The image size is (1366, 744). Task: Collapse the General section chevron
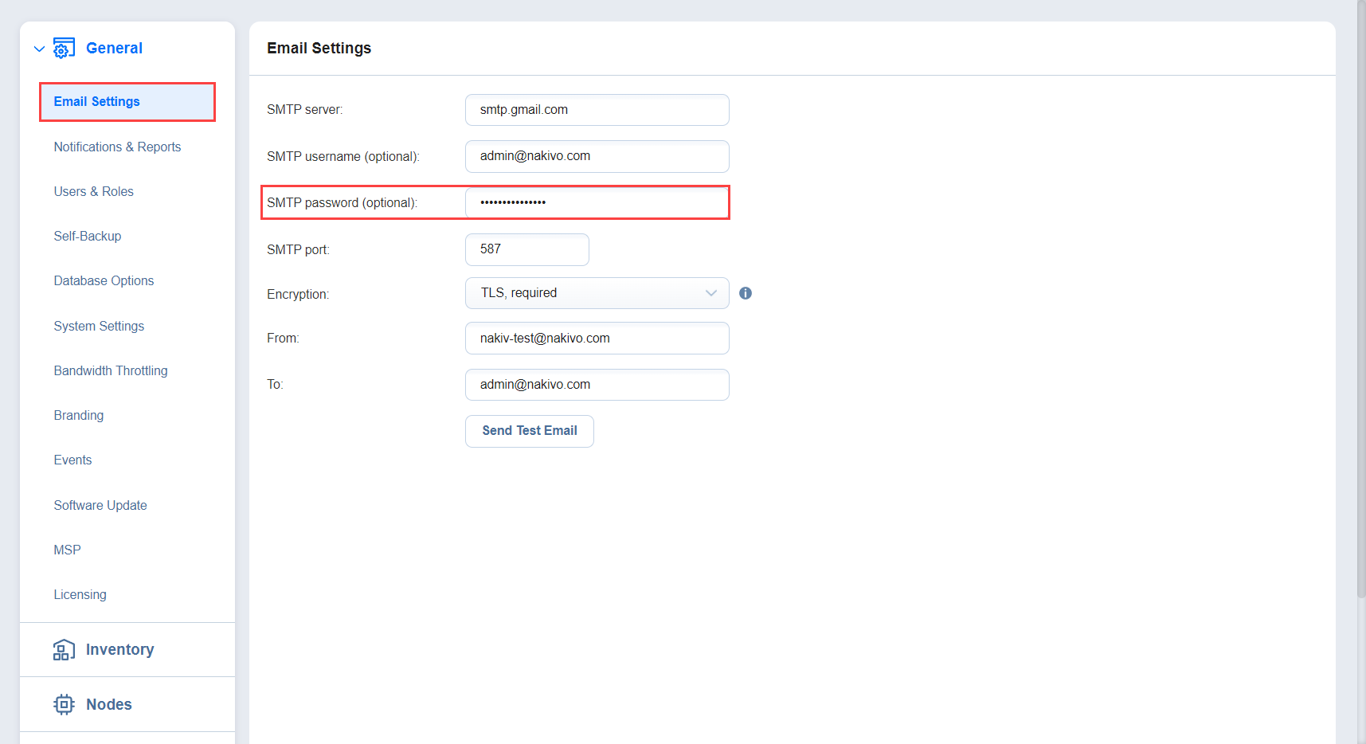pos(39,49)
